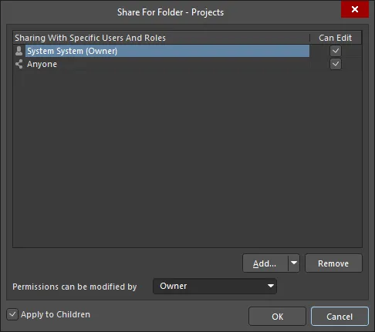Viewport: 375px width, 332px height.
Task: Click the user icon beside System System
Action: coord(19,51)
